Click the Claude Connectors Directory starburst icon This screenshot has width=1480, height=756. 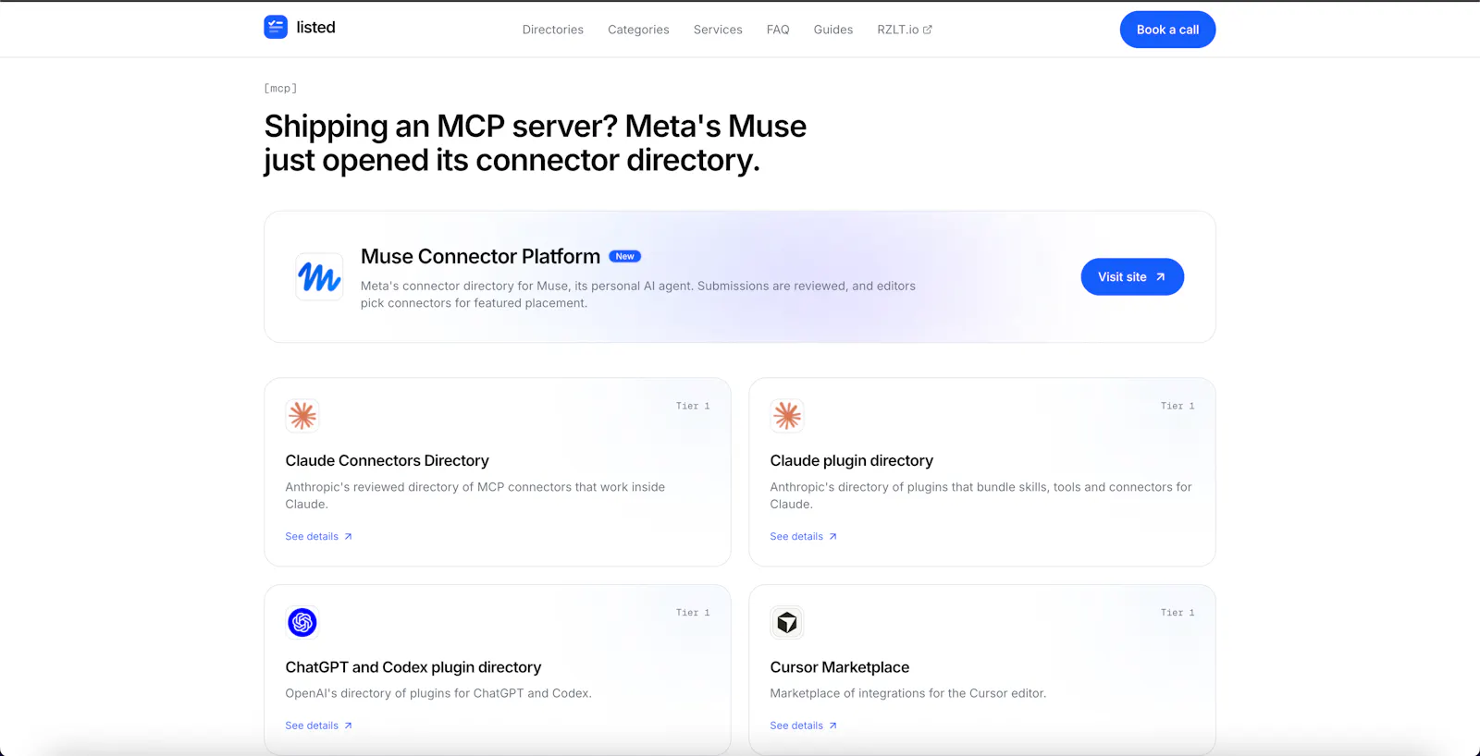coord(302,416)
